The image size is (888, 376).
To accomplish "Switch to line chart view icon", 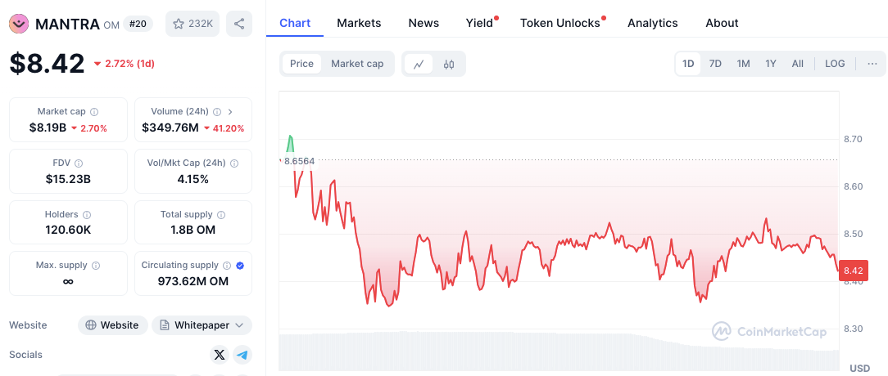I will coord(419,64).
